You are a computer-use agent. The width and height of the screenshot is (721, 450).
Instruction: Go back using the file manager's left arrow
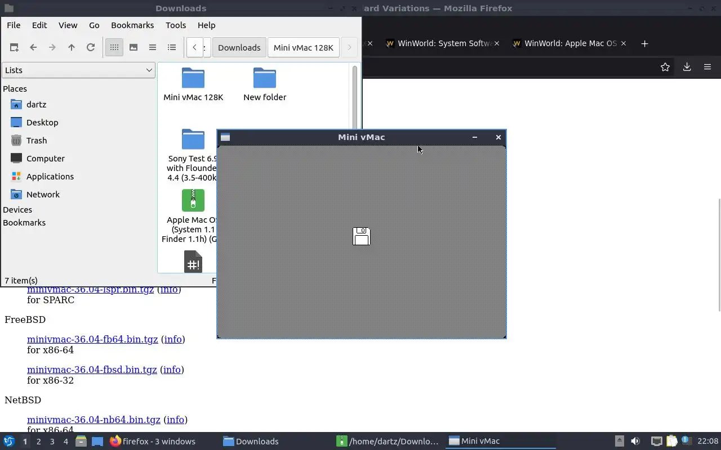click(x=33, y=47)
